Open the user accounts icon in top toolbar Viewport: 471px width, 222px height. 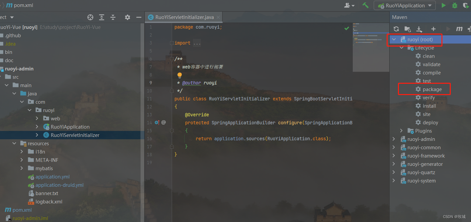349,5
